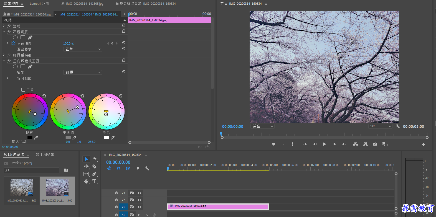Expand the 拆分视图 section
Image resolution: width=436 pixels, height=217 pixels.
pos(7,78)
